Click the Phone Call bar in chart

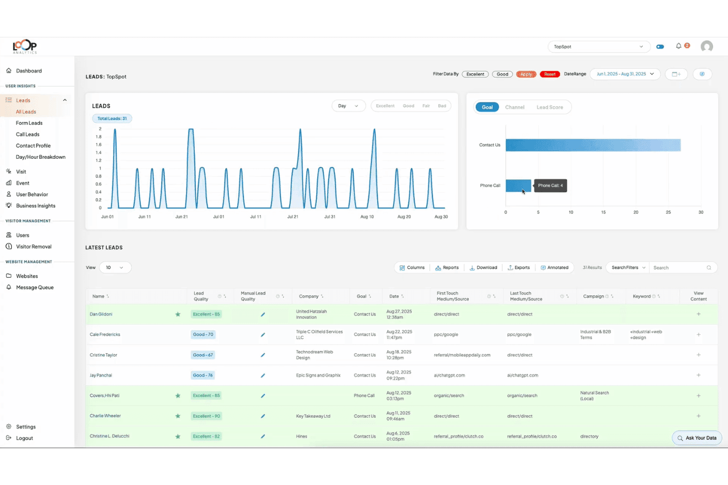(x=518, y=185)
